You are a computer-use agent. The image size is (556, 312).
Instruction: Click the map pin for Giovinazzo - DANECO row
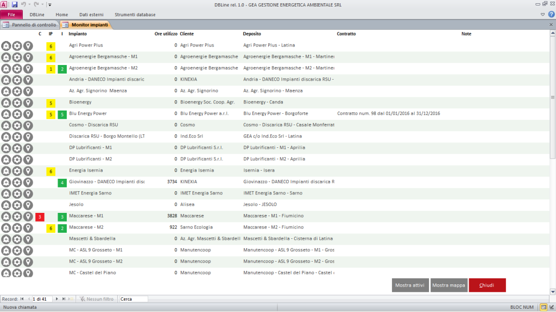28,182
